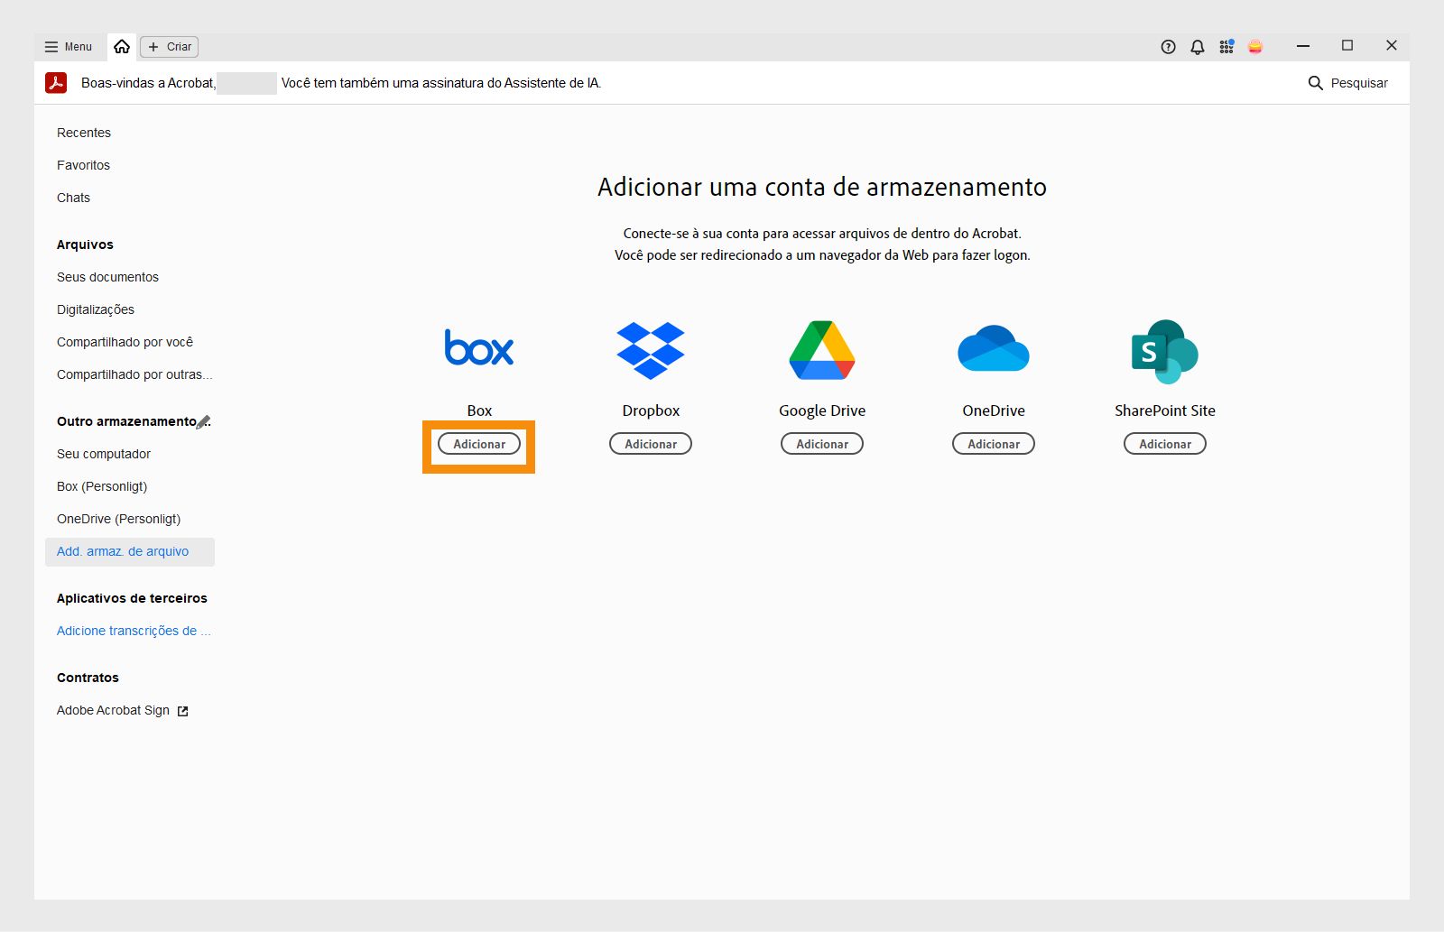Click Adicionar under Box

[478, 444]
